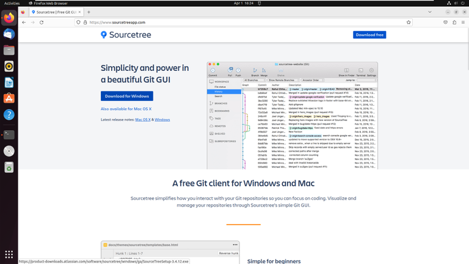Click the Sourcetree app screenshot image

[x=293, y=116]
